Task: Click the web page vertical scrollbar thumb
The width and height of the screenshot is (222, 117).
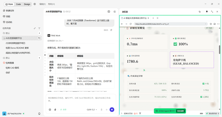Action: coord(220,50)
